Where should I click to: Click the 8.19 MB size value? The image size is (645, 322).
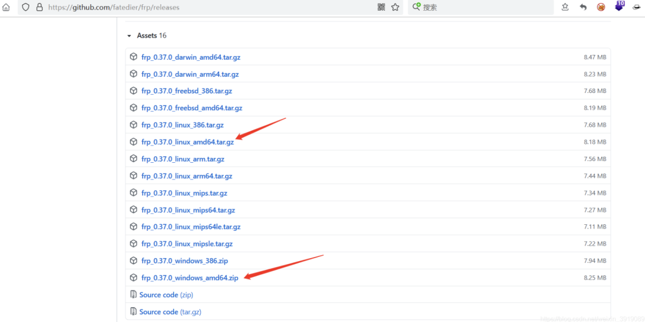[x=595, y=108]
